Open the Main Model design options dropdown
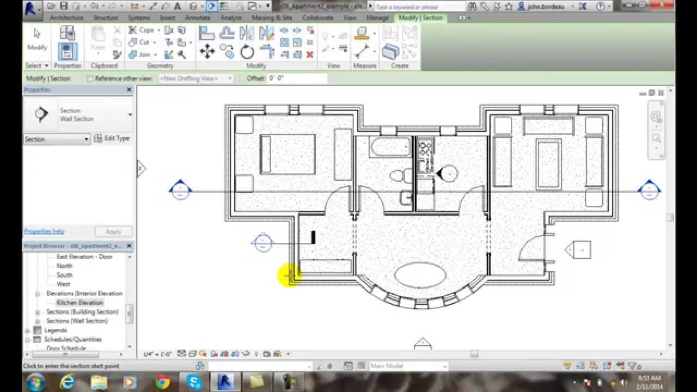The width and height of the screenshot is (697, 392). pyautogui.click(x=408, y=366)
